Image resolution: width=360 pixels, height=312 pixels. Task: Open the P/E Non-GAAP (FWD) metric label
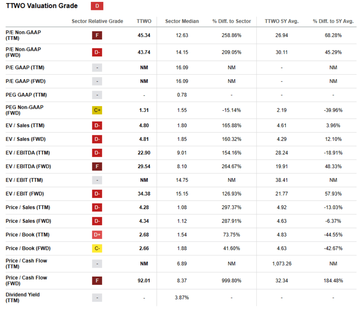pyautogui.click(x=23, y=52)
